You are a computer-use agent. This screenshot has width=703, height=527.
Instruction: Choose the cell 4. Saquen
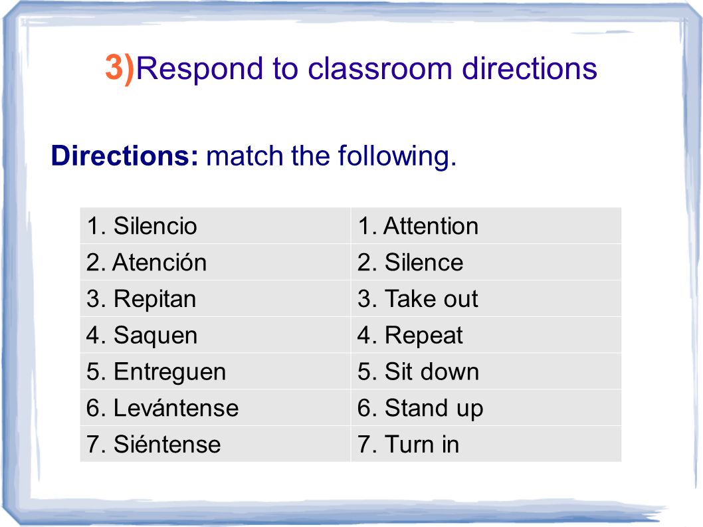[215, 335]
